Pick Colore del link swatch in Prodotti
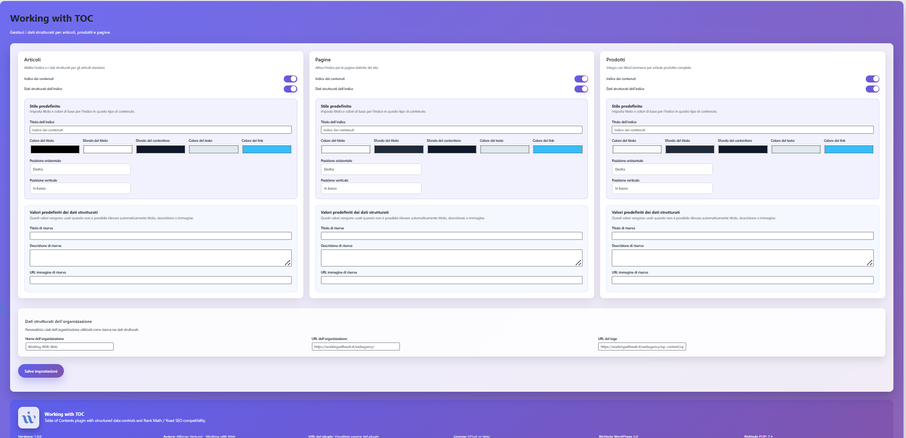 pyautogui.click(x=849, y=149)
